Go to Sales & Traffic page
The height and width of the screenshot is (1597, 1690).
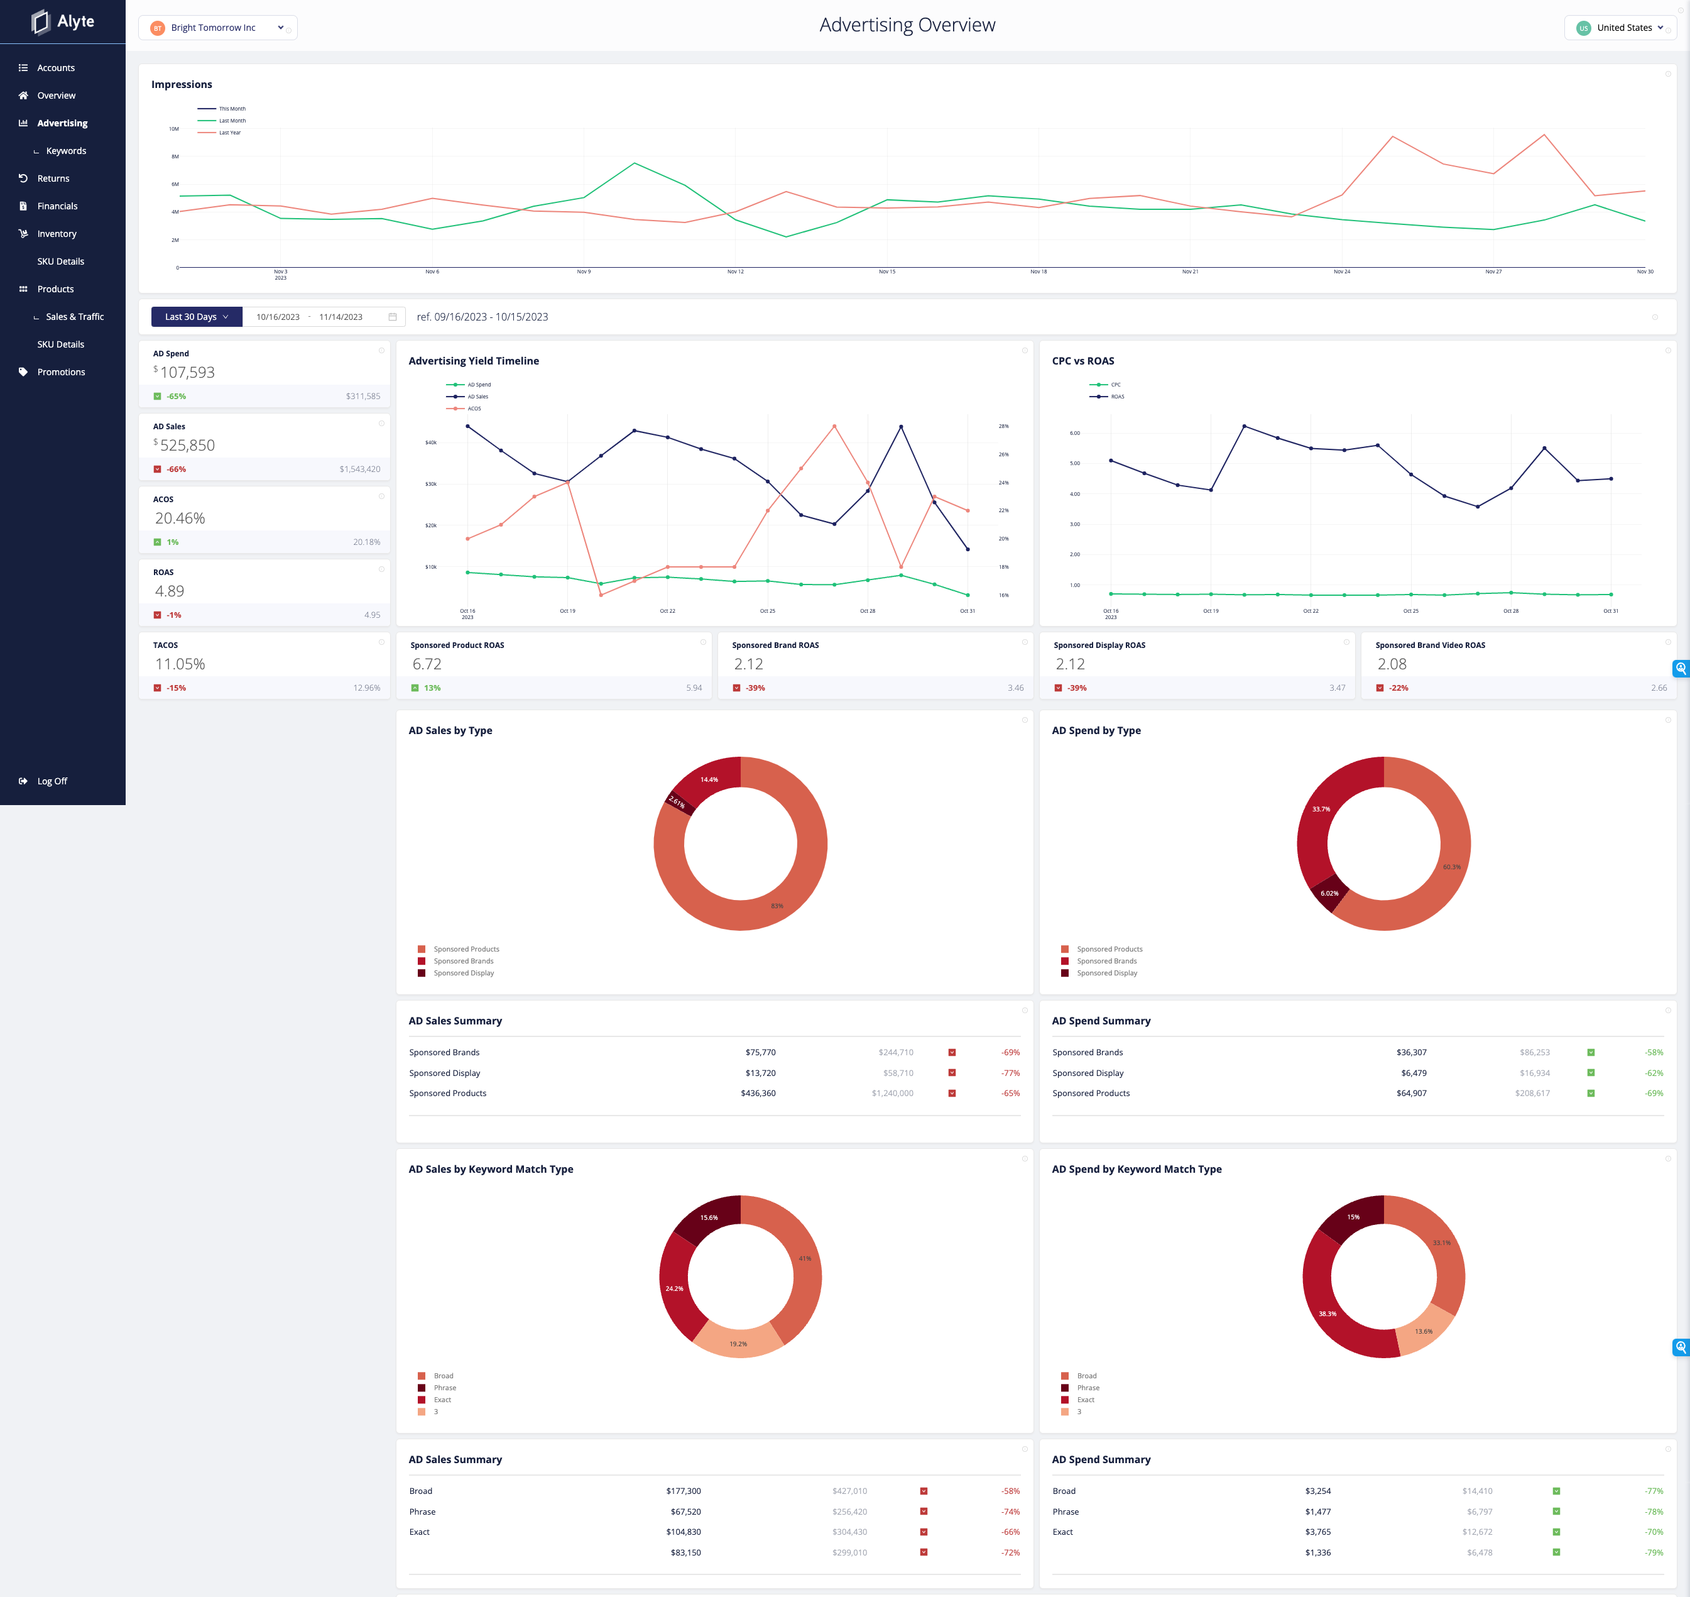pyautogui.click(x=75, y=317)
